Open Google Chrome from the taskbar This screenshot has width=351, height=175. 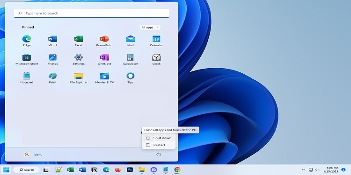(x=177, y=170)
